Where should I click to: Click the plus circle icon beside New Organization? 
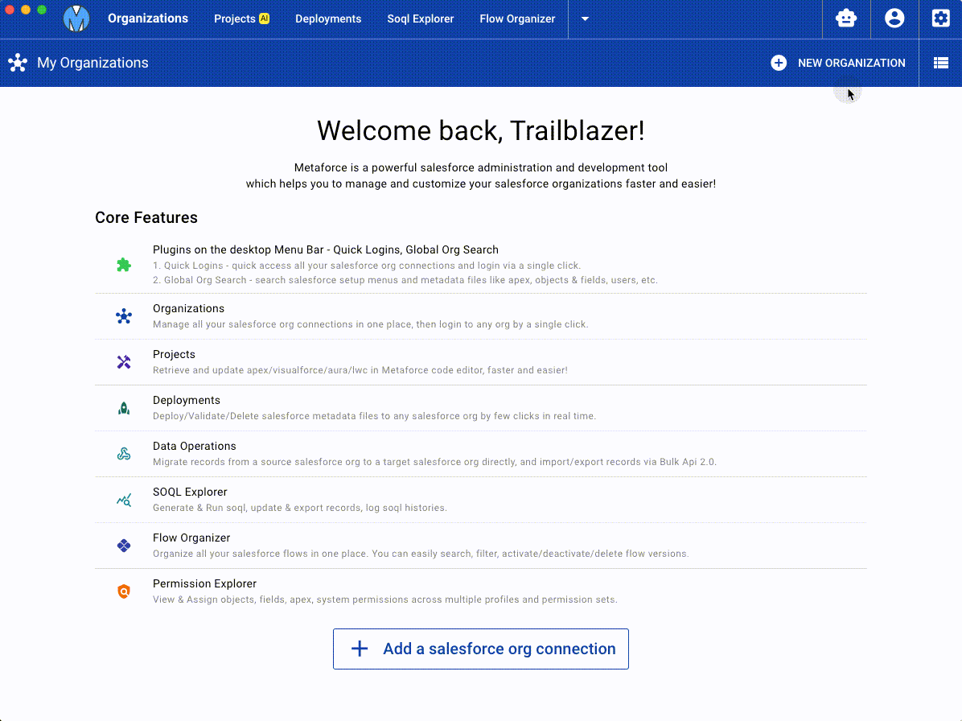pos(779,63)
